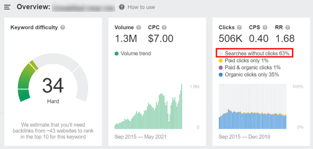The height and width of the screenshot is (149, 313).
Task: Click the blue Organic clicks swatch
Action: 221,75
